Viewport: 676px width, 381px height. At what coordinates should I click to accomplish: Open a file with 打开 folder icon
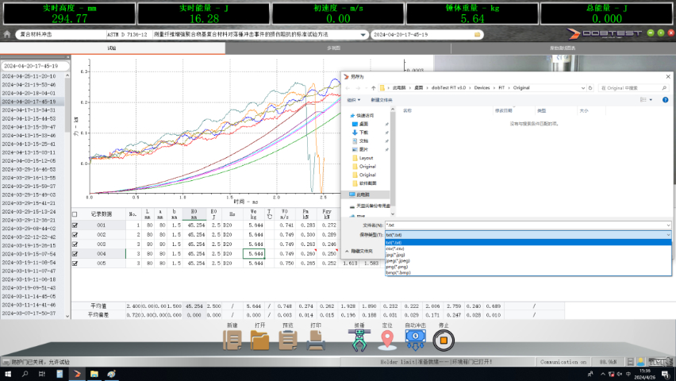(x=260, y=341)
